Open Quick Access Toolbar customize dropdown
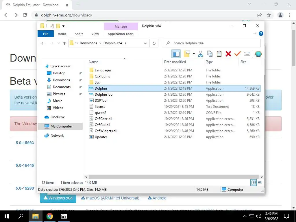 point(63,26)
